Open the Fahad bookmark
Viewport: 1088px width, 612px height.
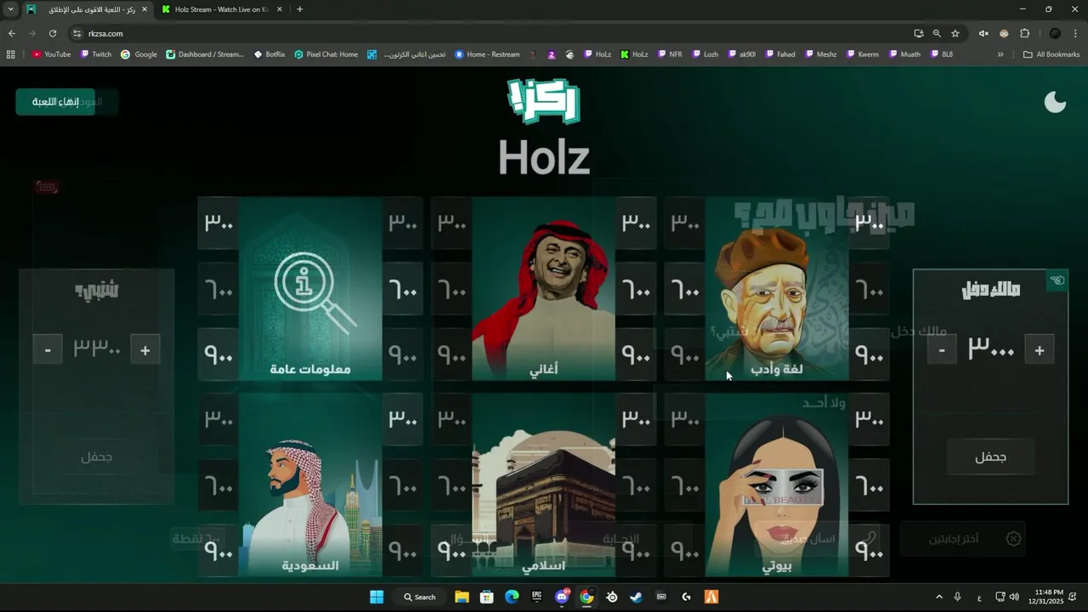point(780,54)
